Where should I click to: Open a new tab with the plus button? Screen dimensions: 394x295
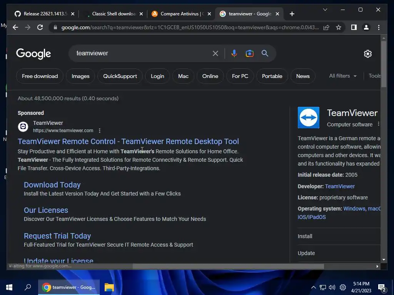click(x=292, y=14)
